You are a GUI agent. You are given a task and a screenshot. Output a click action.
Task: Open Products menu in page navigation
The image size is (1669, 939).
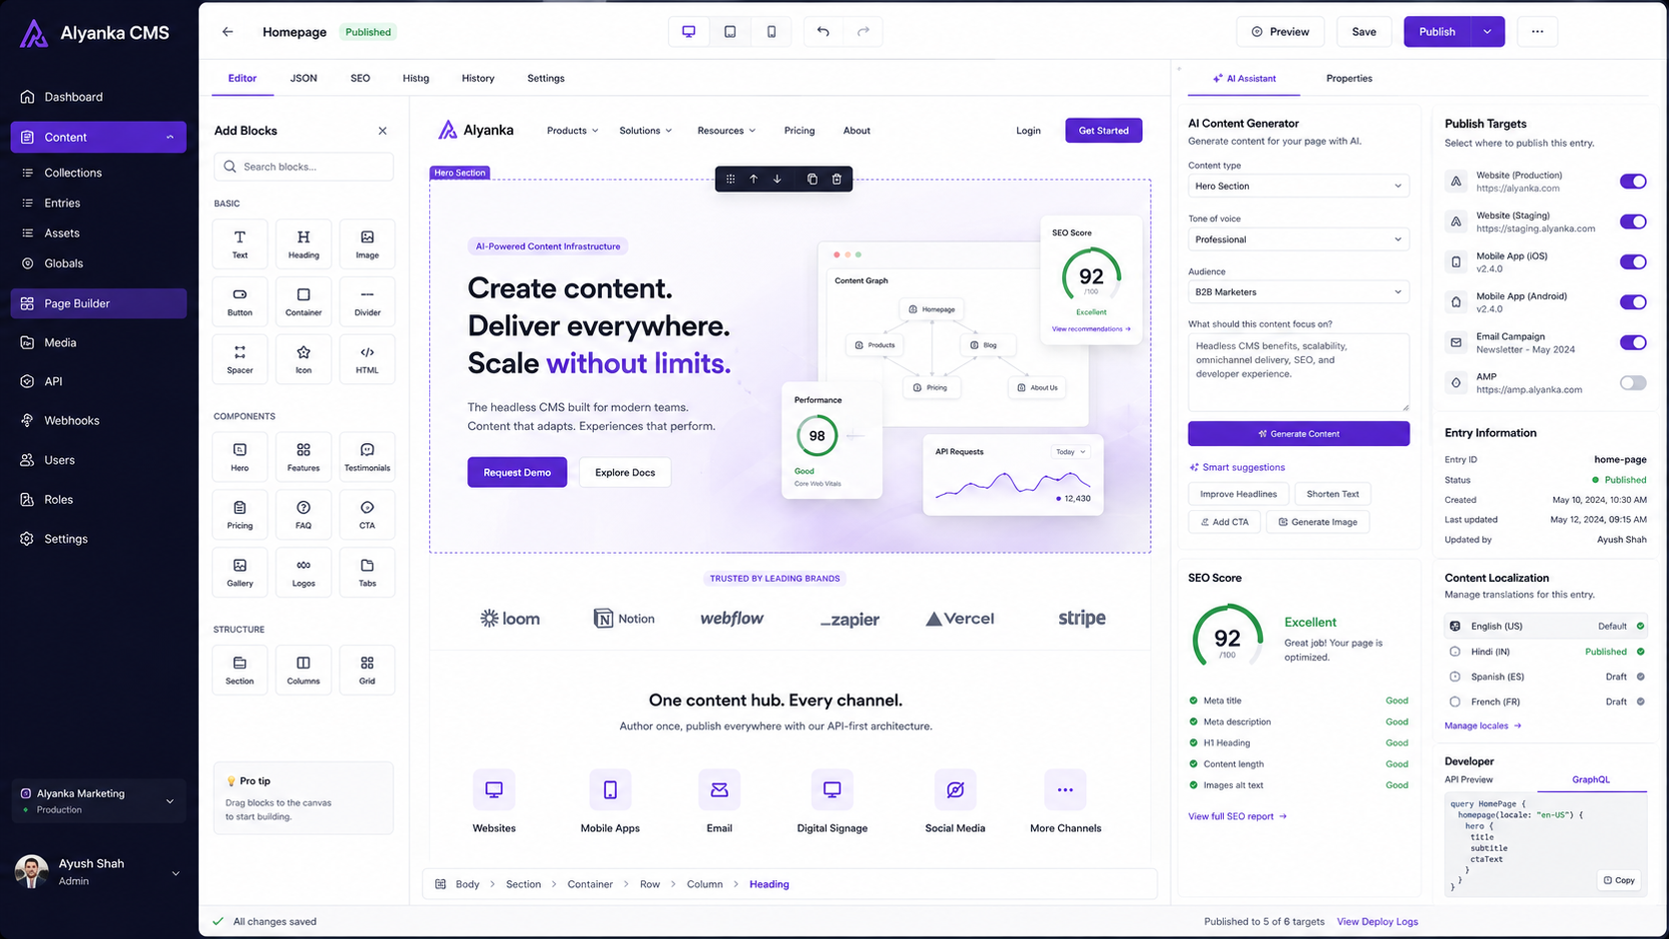pos(572,131)
